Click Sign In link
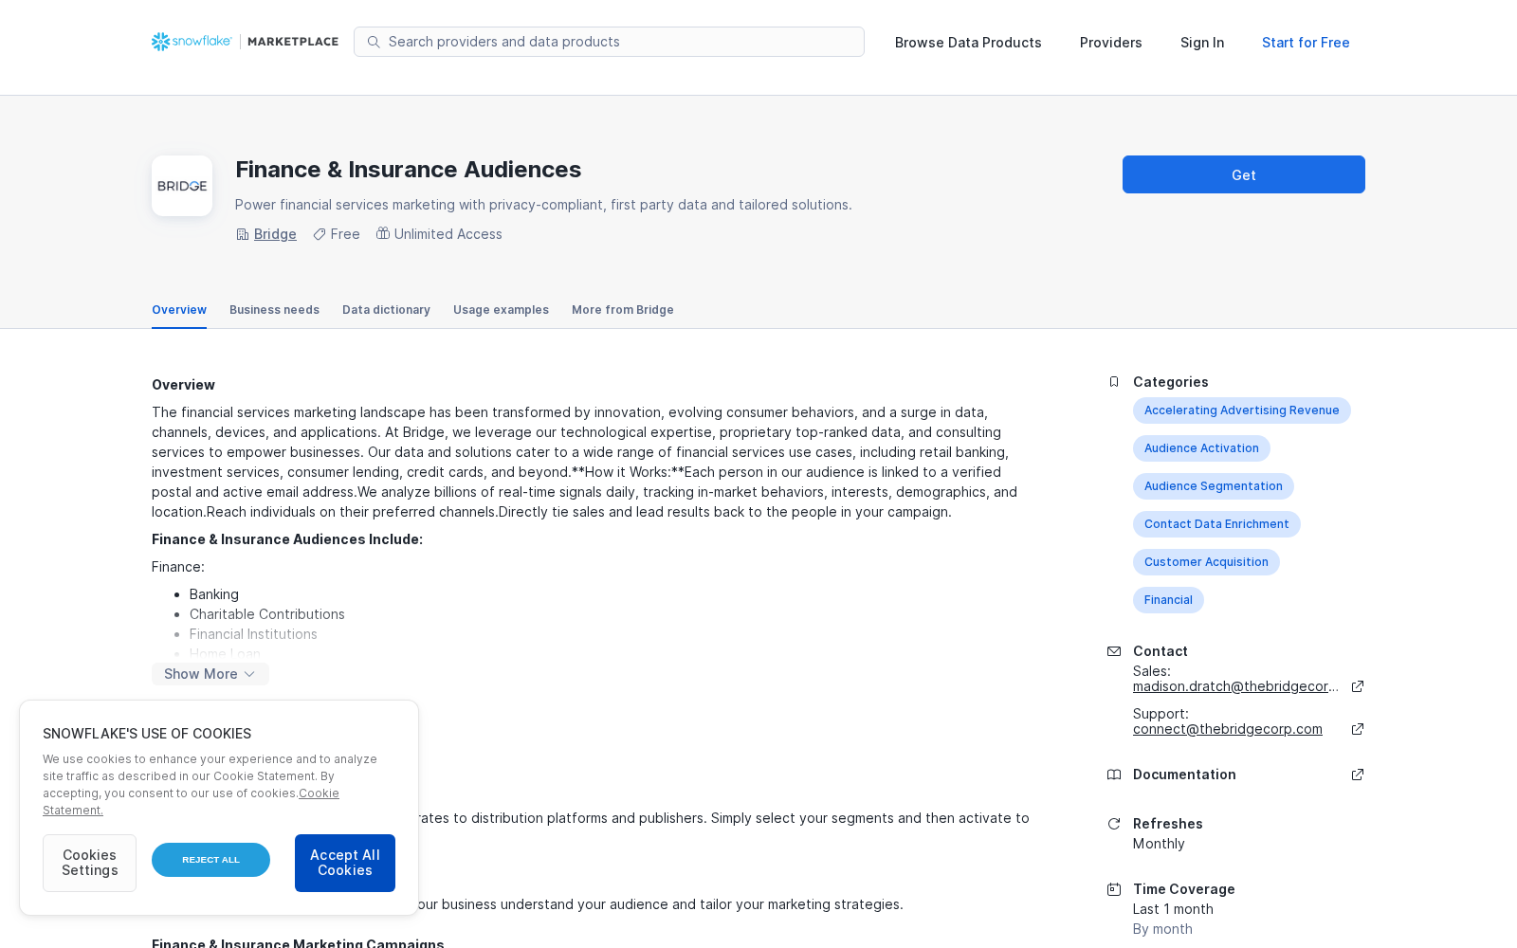Screen dimensions: 1517x948 click(x=1202, y=43)
